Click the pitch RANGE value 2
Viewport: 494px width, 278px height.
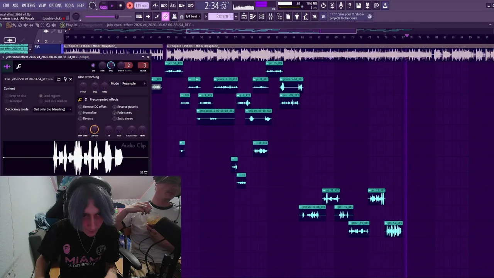coord(129,65)
